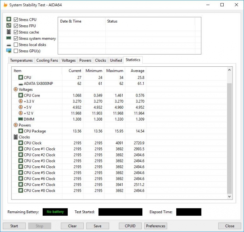Screen dimensions: 244x232
Task: Click the +3.3 V lightning icon
Action: [x=21, y=101]
